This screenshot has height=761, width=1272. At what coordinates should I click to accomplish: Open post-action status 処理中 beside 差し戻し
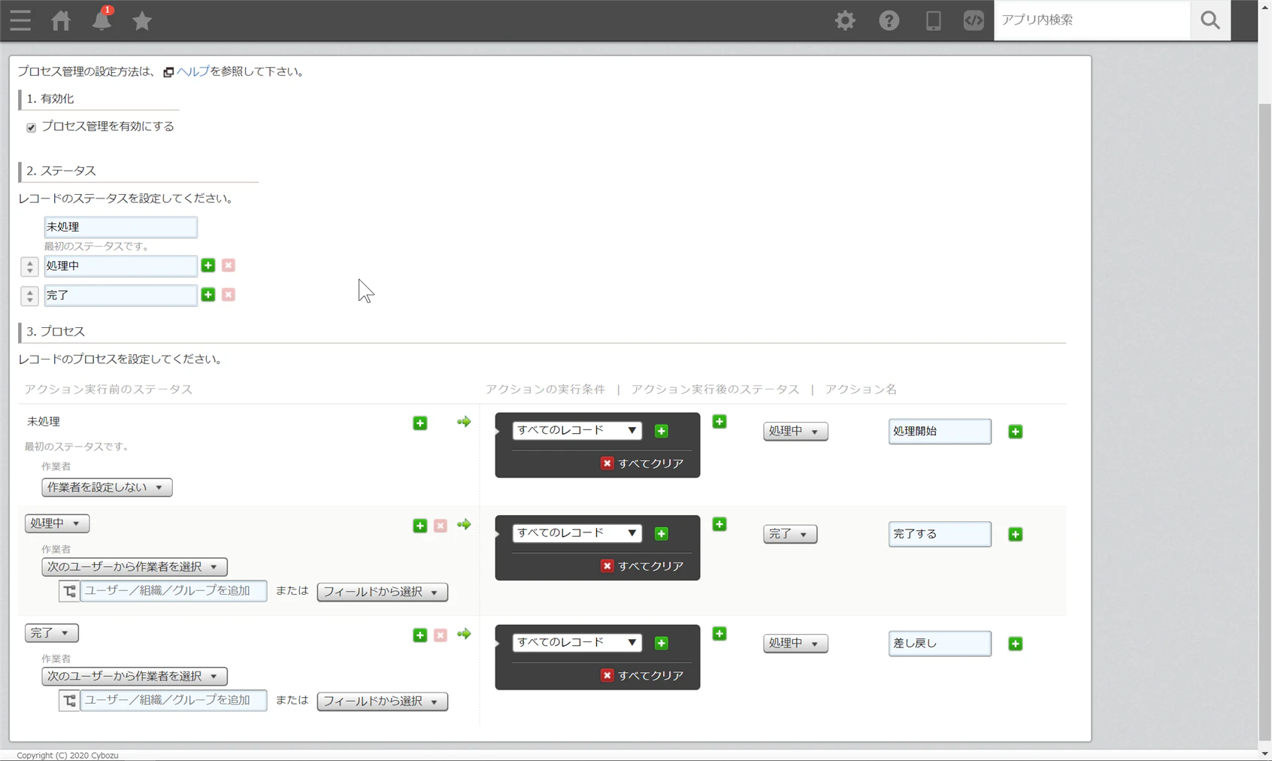(x=795, y=643)
